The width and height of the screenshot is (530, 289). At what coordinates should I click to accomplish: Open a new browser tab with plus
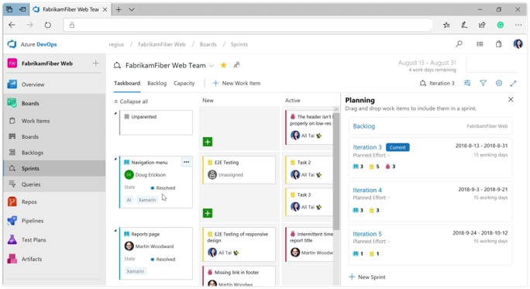pos(119,9)
